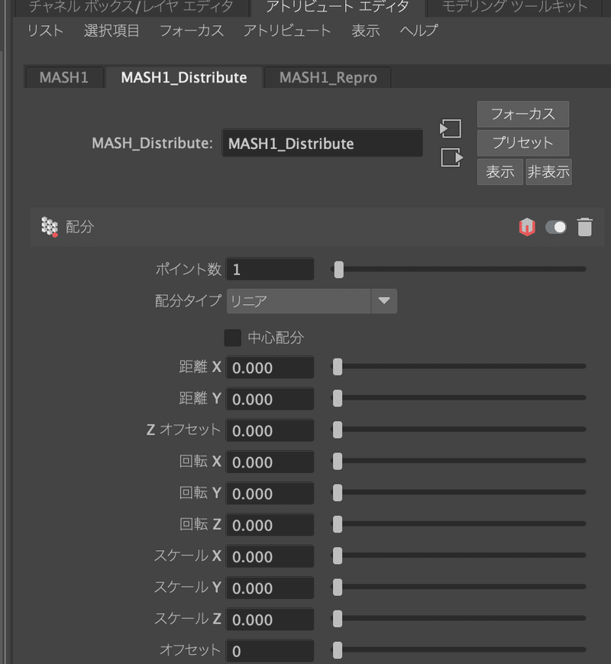
Task: Click the output connection arrow icon
Action: 452,157
